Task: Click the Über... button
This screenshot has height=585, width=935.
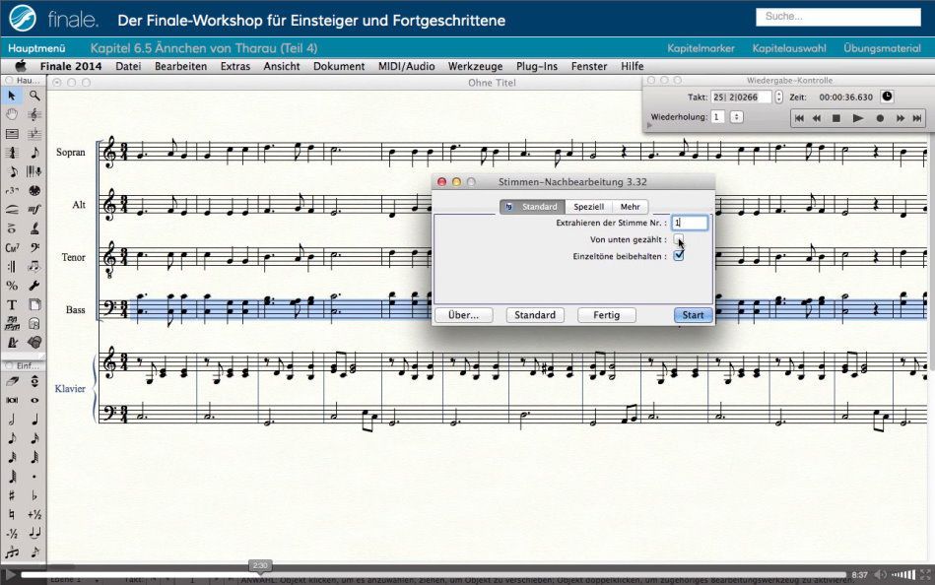Action: (x=463, y=315)
